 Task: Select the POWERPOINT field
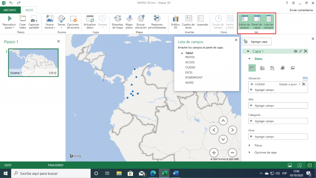pos(194,78)
